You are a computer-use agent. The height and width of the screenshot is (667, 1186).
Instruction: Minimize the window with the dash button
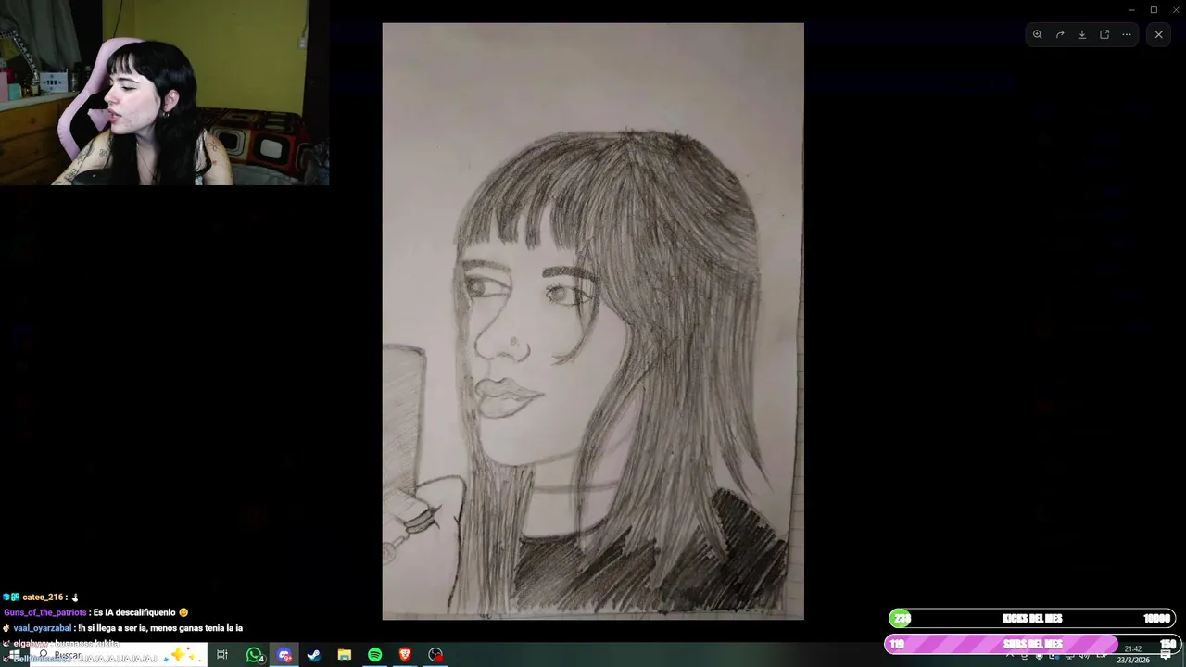click(1131, 9)
